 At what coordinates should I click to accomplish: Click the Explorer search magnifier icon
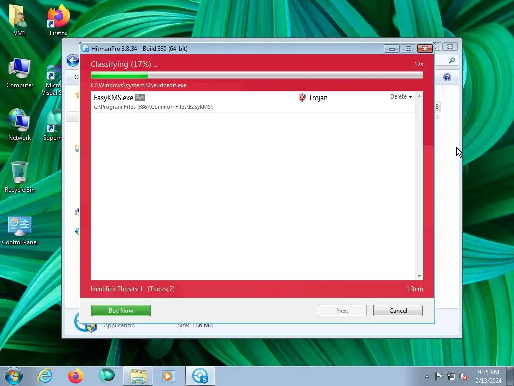(452, 60)
